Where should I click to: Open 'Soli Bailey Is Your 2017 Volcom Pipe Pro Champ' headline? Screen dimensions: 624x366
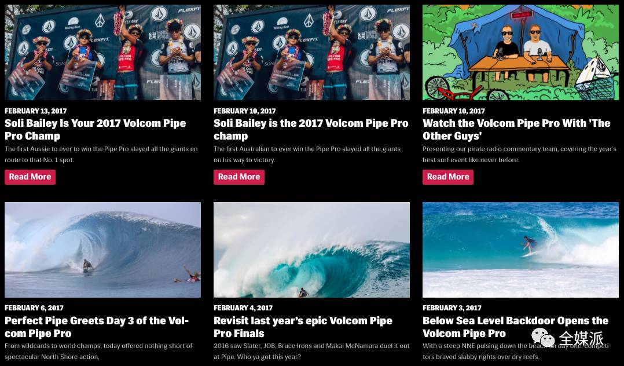tap(95, 130)
